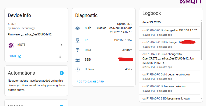The width and height of the screenshot is (206, 106).
Task: Open oxrF1FBADFC IP link in changed-to entry
Action: pos(153,30)
